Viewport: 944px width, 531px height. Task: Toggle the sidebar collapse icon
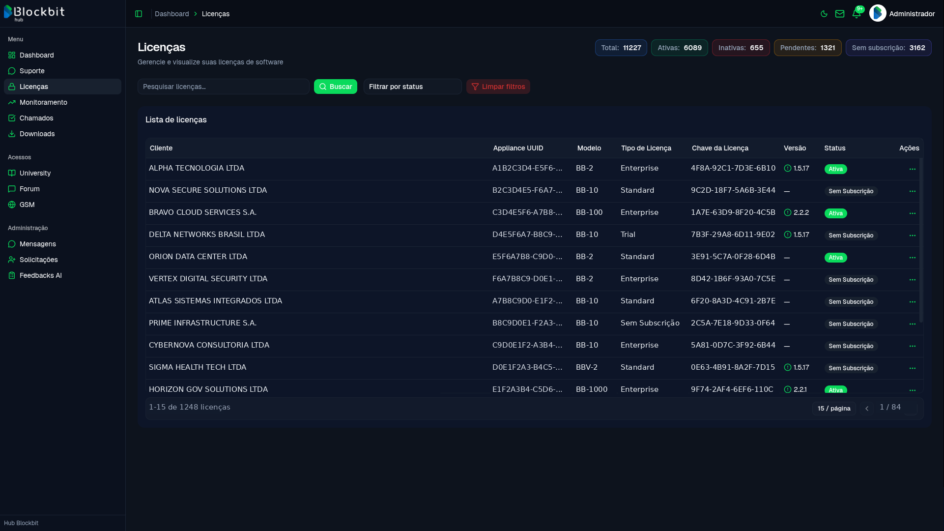coord(139,14)
